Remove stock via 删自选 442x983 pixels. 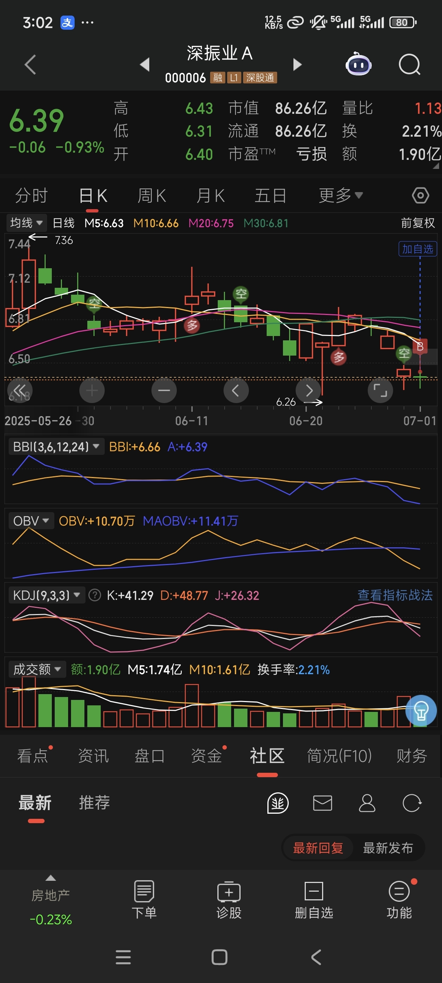pos(314,899)
